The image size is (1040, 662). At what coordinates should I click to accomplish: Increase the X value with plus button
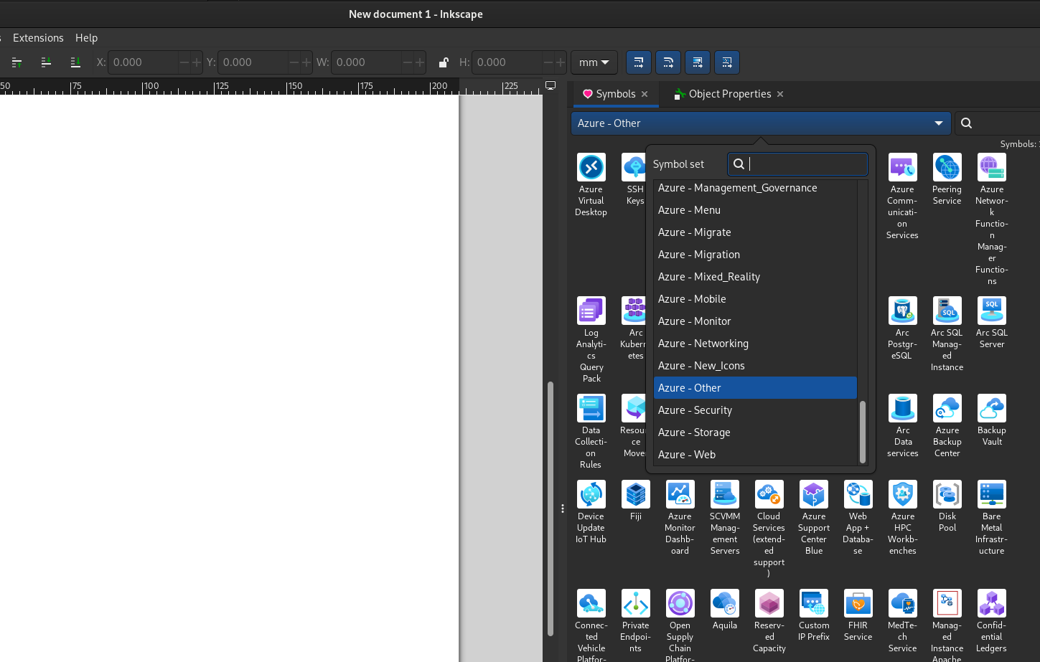coord(197,62)
